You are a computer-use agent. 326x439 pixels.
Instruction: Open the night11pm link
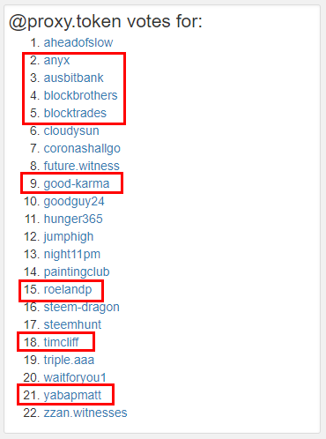point(72,255)
